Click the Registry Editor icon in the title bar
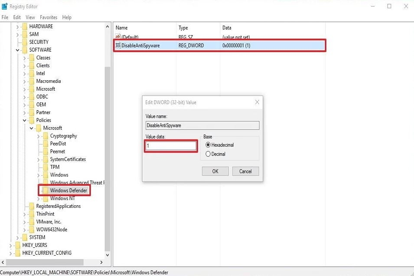 click(x=4, y=6)
